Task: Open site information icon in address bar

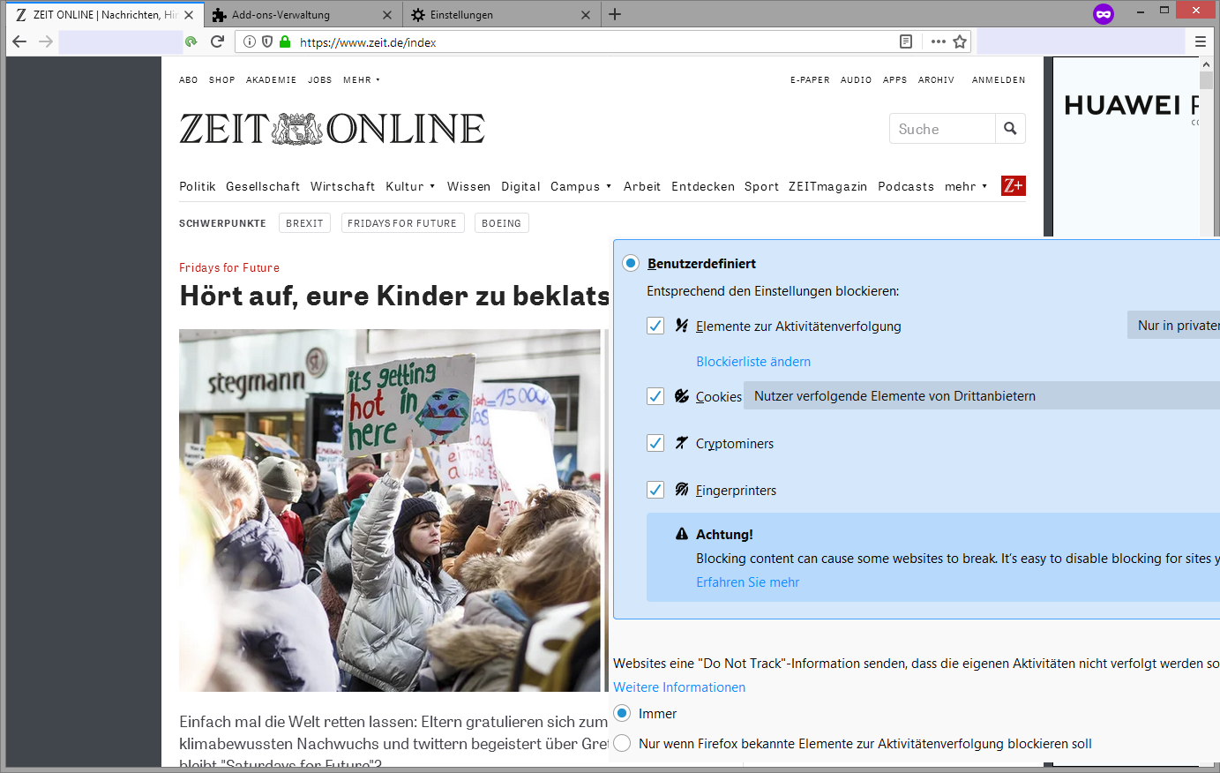Action: point(250,41)
